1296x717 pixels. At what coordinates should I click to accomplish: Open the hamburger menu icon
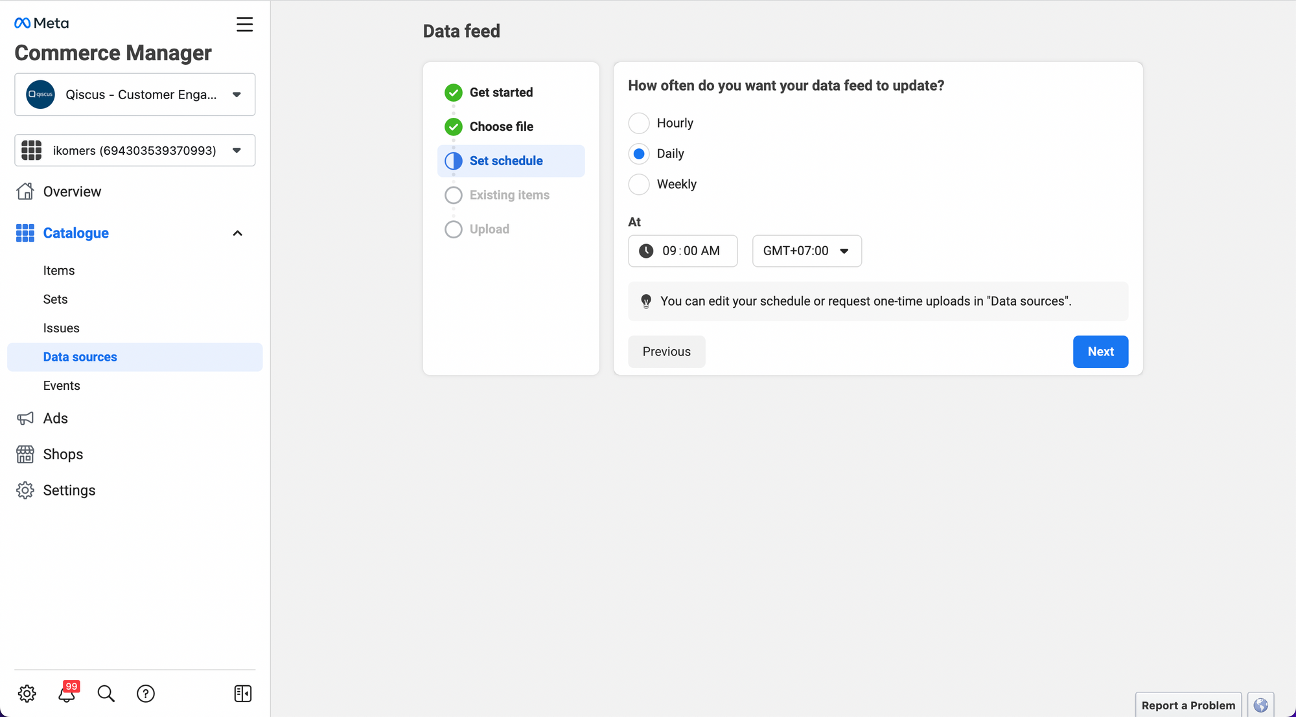point(244,25)
